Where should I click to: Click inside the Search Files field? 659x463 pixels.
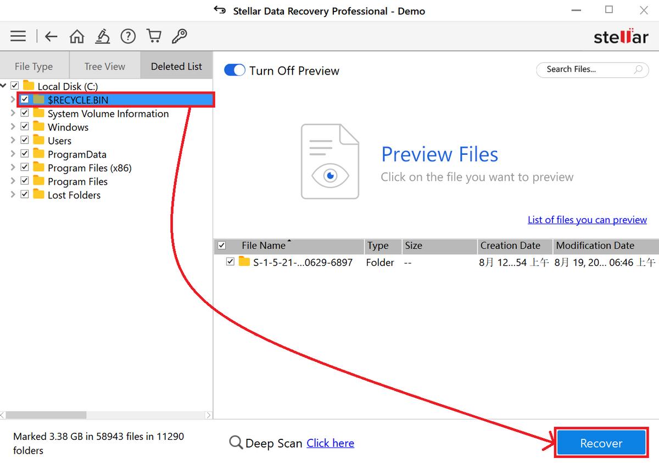tap(588, 70)
